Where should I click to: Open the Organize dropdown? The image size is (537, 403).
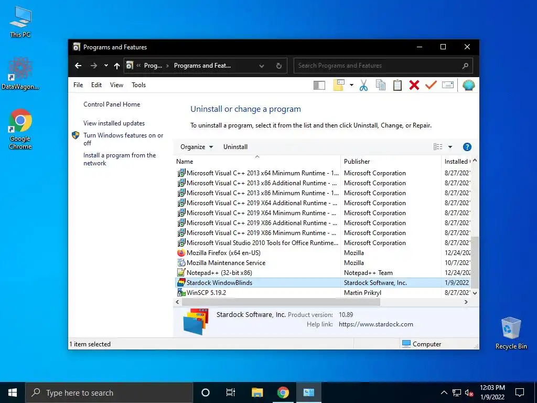pos(197,147)
